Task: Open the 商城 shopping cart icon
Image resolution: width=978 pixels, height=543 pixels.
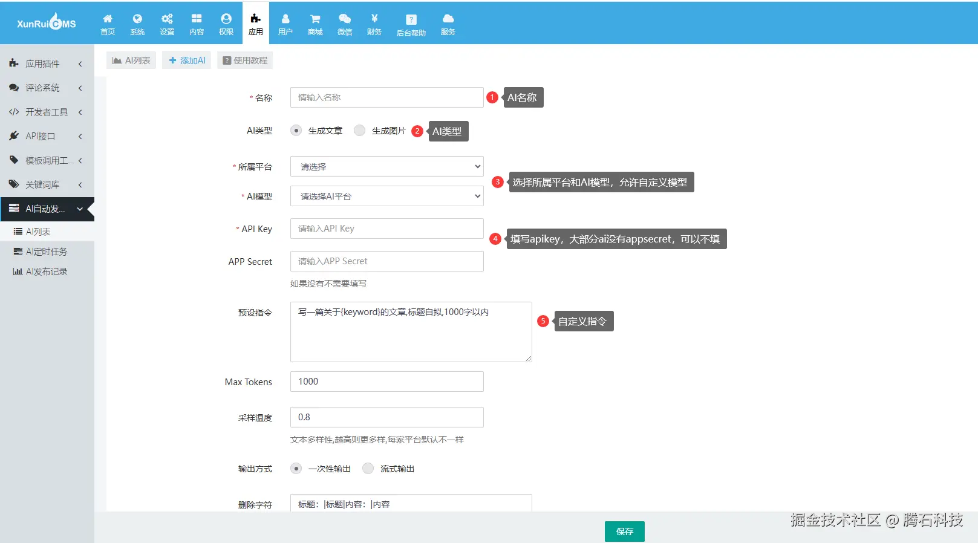Action: click(x=315, y=19)
